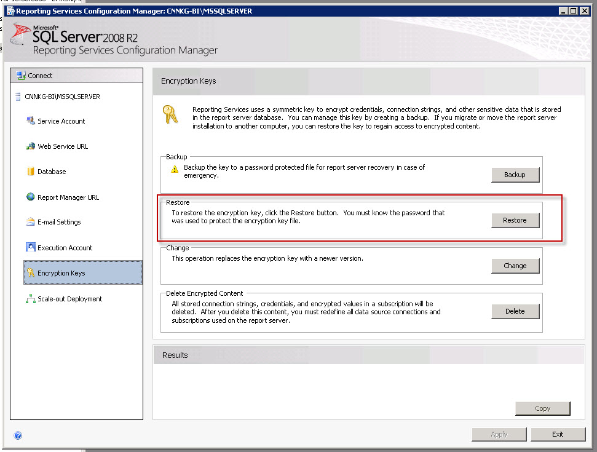
Task: Click the server icon beside CNNKG-BI\MSSQLSERVER
Action: coord(18,97)
